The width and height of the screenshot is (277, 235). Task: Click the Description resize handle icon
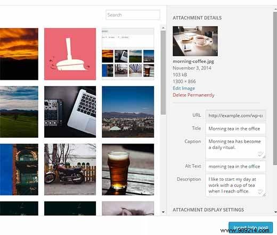click(264, 195)
